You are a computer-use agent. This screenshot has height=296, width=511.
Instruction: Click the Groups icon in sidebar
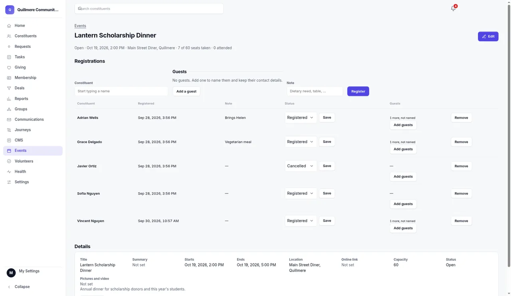coord(9,109)
